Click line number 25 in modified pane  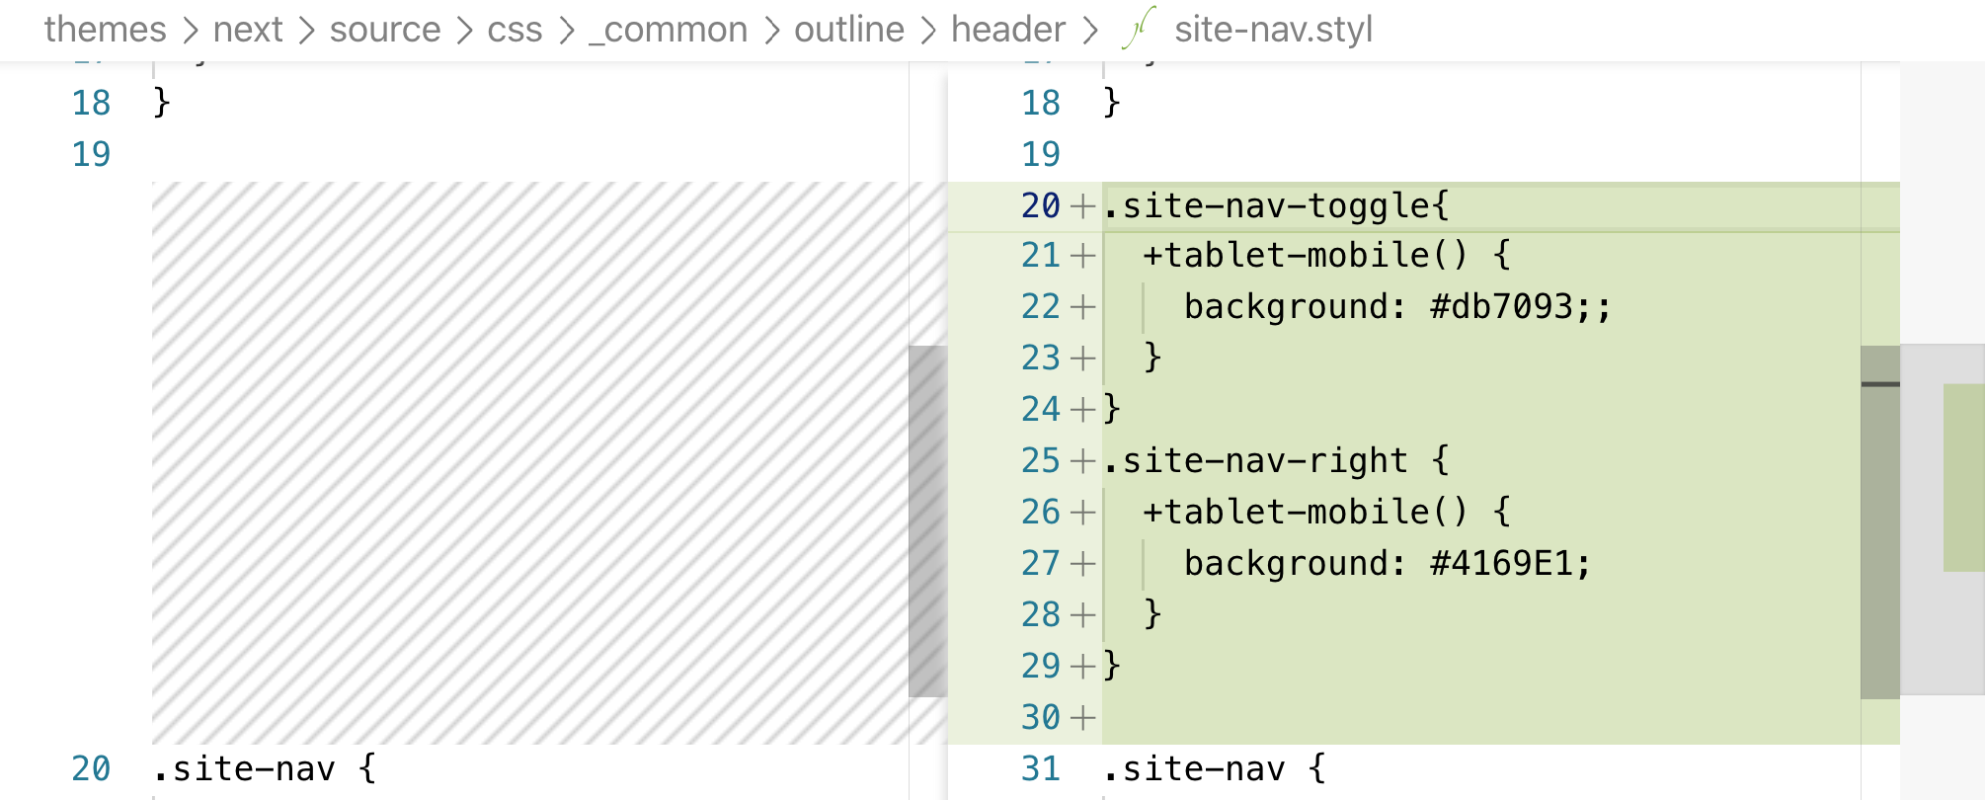tap(1041, 460)
